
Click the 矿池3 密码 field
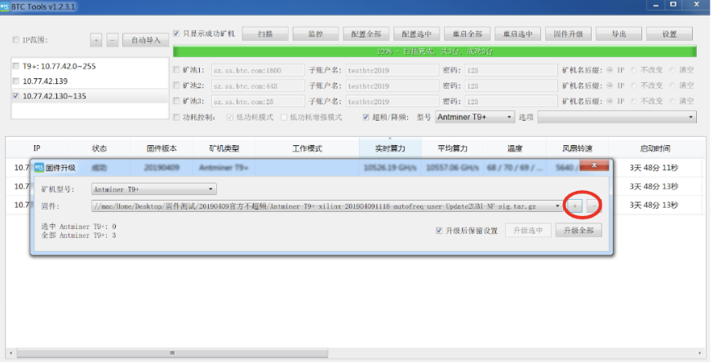[511, 101]
